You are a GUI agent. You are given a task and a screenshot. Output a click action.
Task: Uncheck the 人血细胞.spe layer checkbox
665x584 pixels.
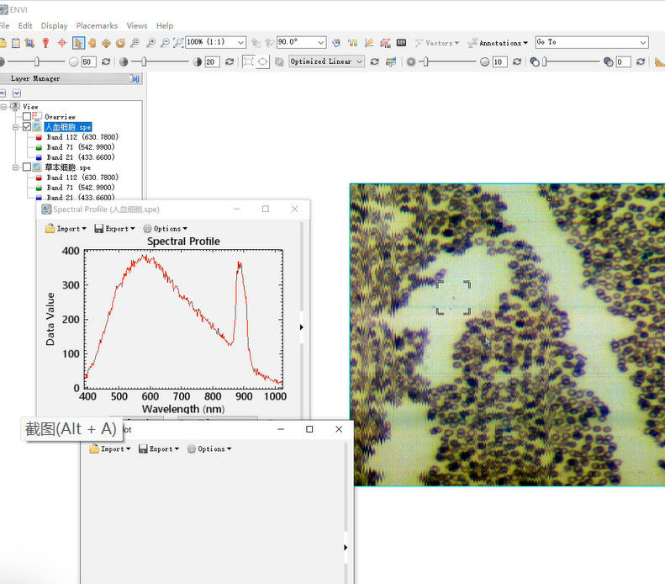tap(27, 127)
